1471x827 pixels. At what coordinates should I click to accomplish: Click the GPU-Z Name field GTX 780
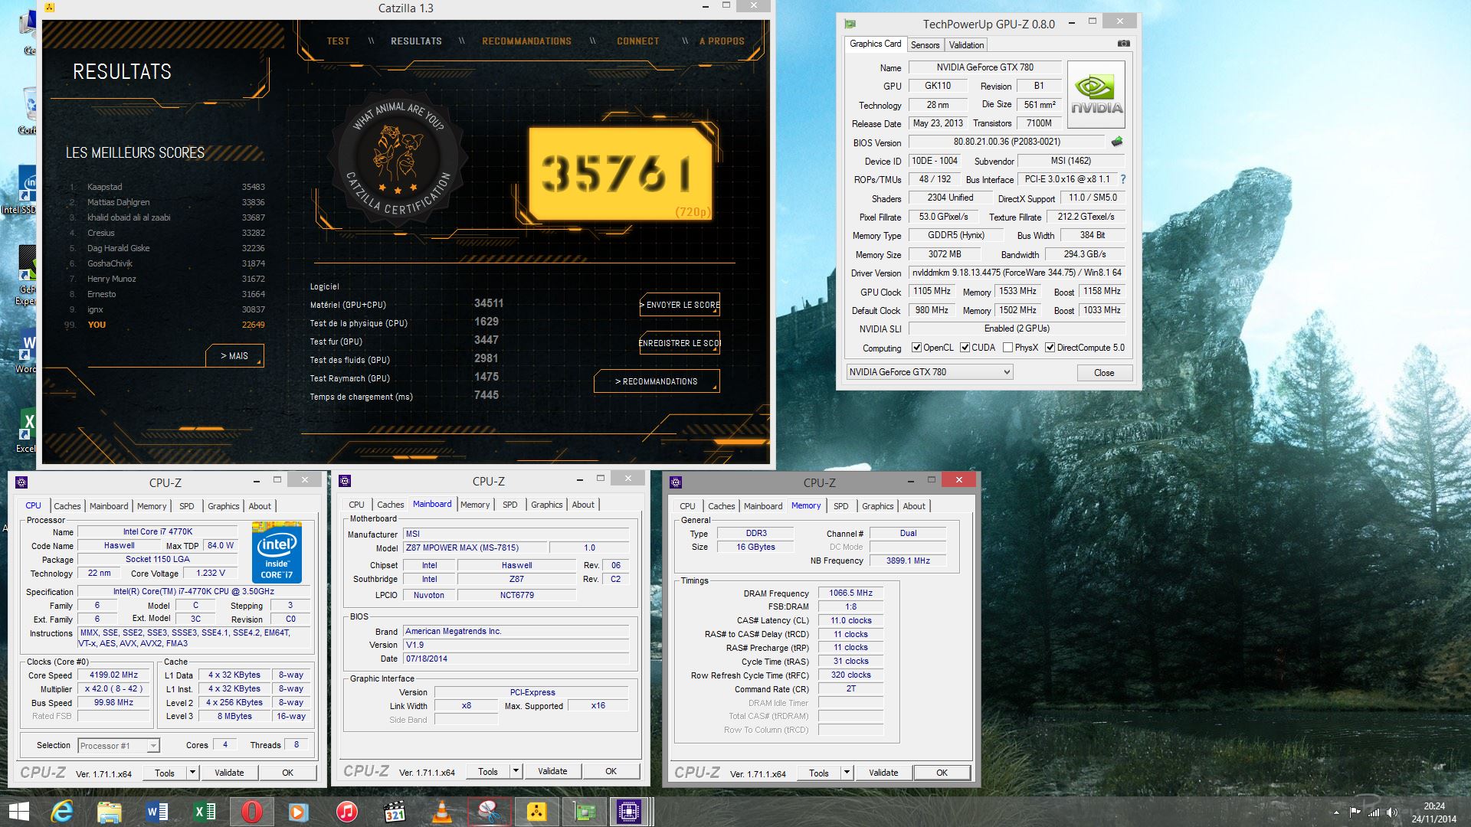984,67
